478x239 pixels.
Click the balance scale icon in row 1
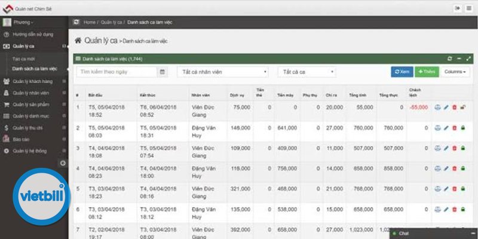(437, 108)
